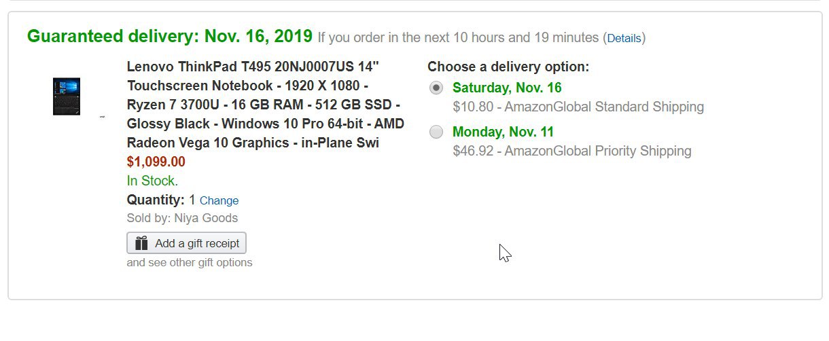
Task: Open the Lenovo ThinkPad laptop thumbnail
Action: pos(67,96)
